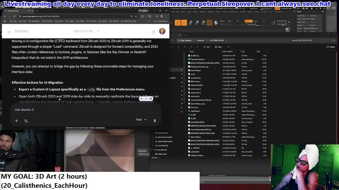
Task: Toggle the Mrgb channel in ZBrush
Action: pyautogui.click(x=222, y=21)
